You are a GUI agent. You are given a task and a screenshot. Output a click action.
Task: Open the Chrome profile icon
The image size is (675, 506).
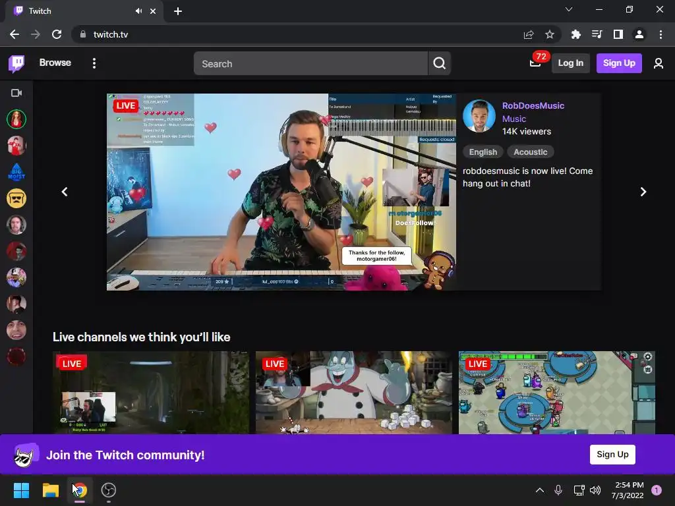pyautogui.click(x=639, y=34)
